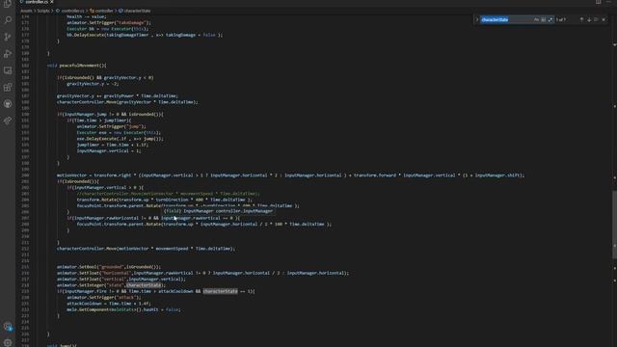Open the Remote Explorer view
The width and height of the screenshot is (617, 347).
[8, 70]
